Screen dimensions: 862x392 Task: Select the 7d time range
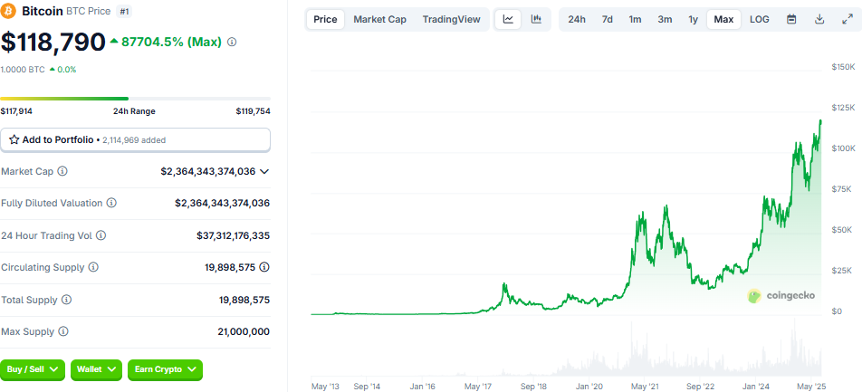click(607, 19)
